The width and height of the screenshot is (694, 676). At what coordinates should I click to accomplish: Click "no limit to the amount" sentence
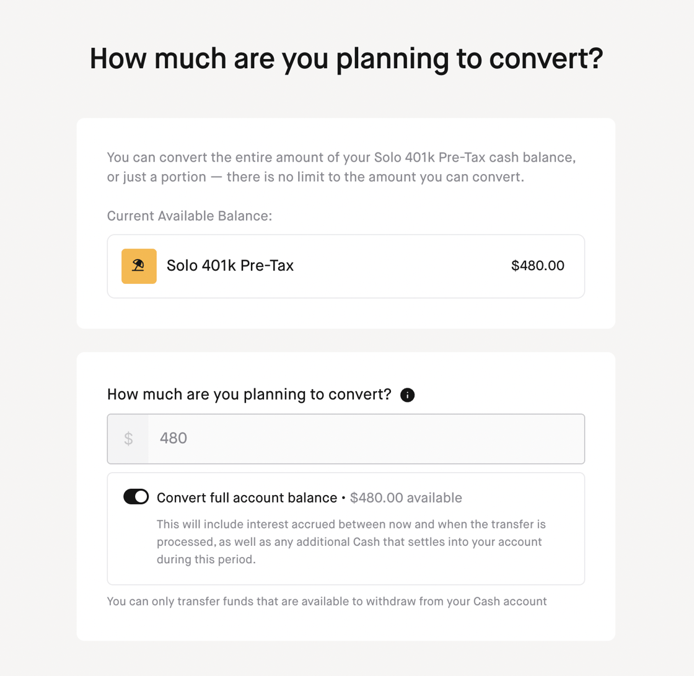pos(376,177)
